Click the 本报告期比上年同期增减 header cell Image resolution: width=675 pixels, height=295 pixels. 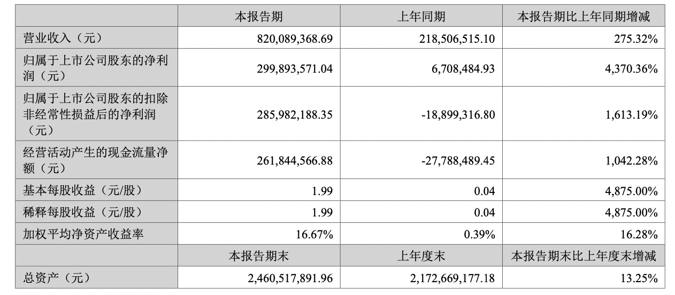click(583, 17)
